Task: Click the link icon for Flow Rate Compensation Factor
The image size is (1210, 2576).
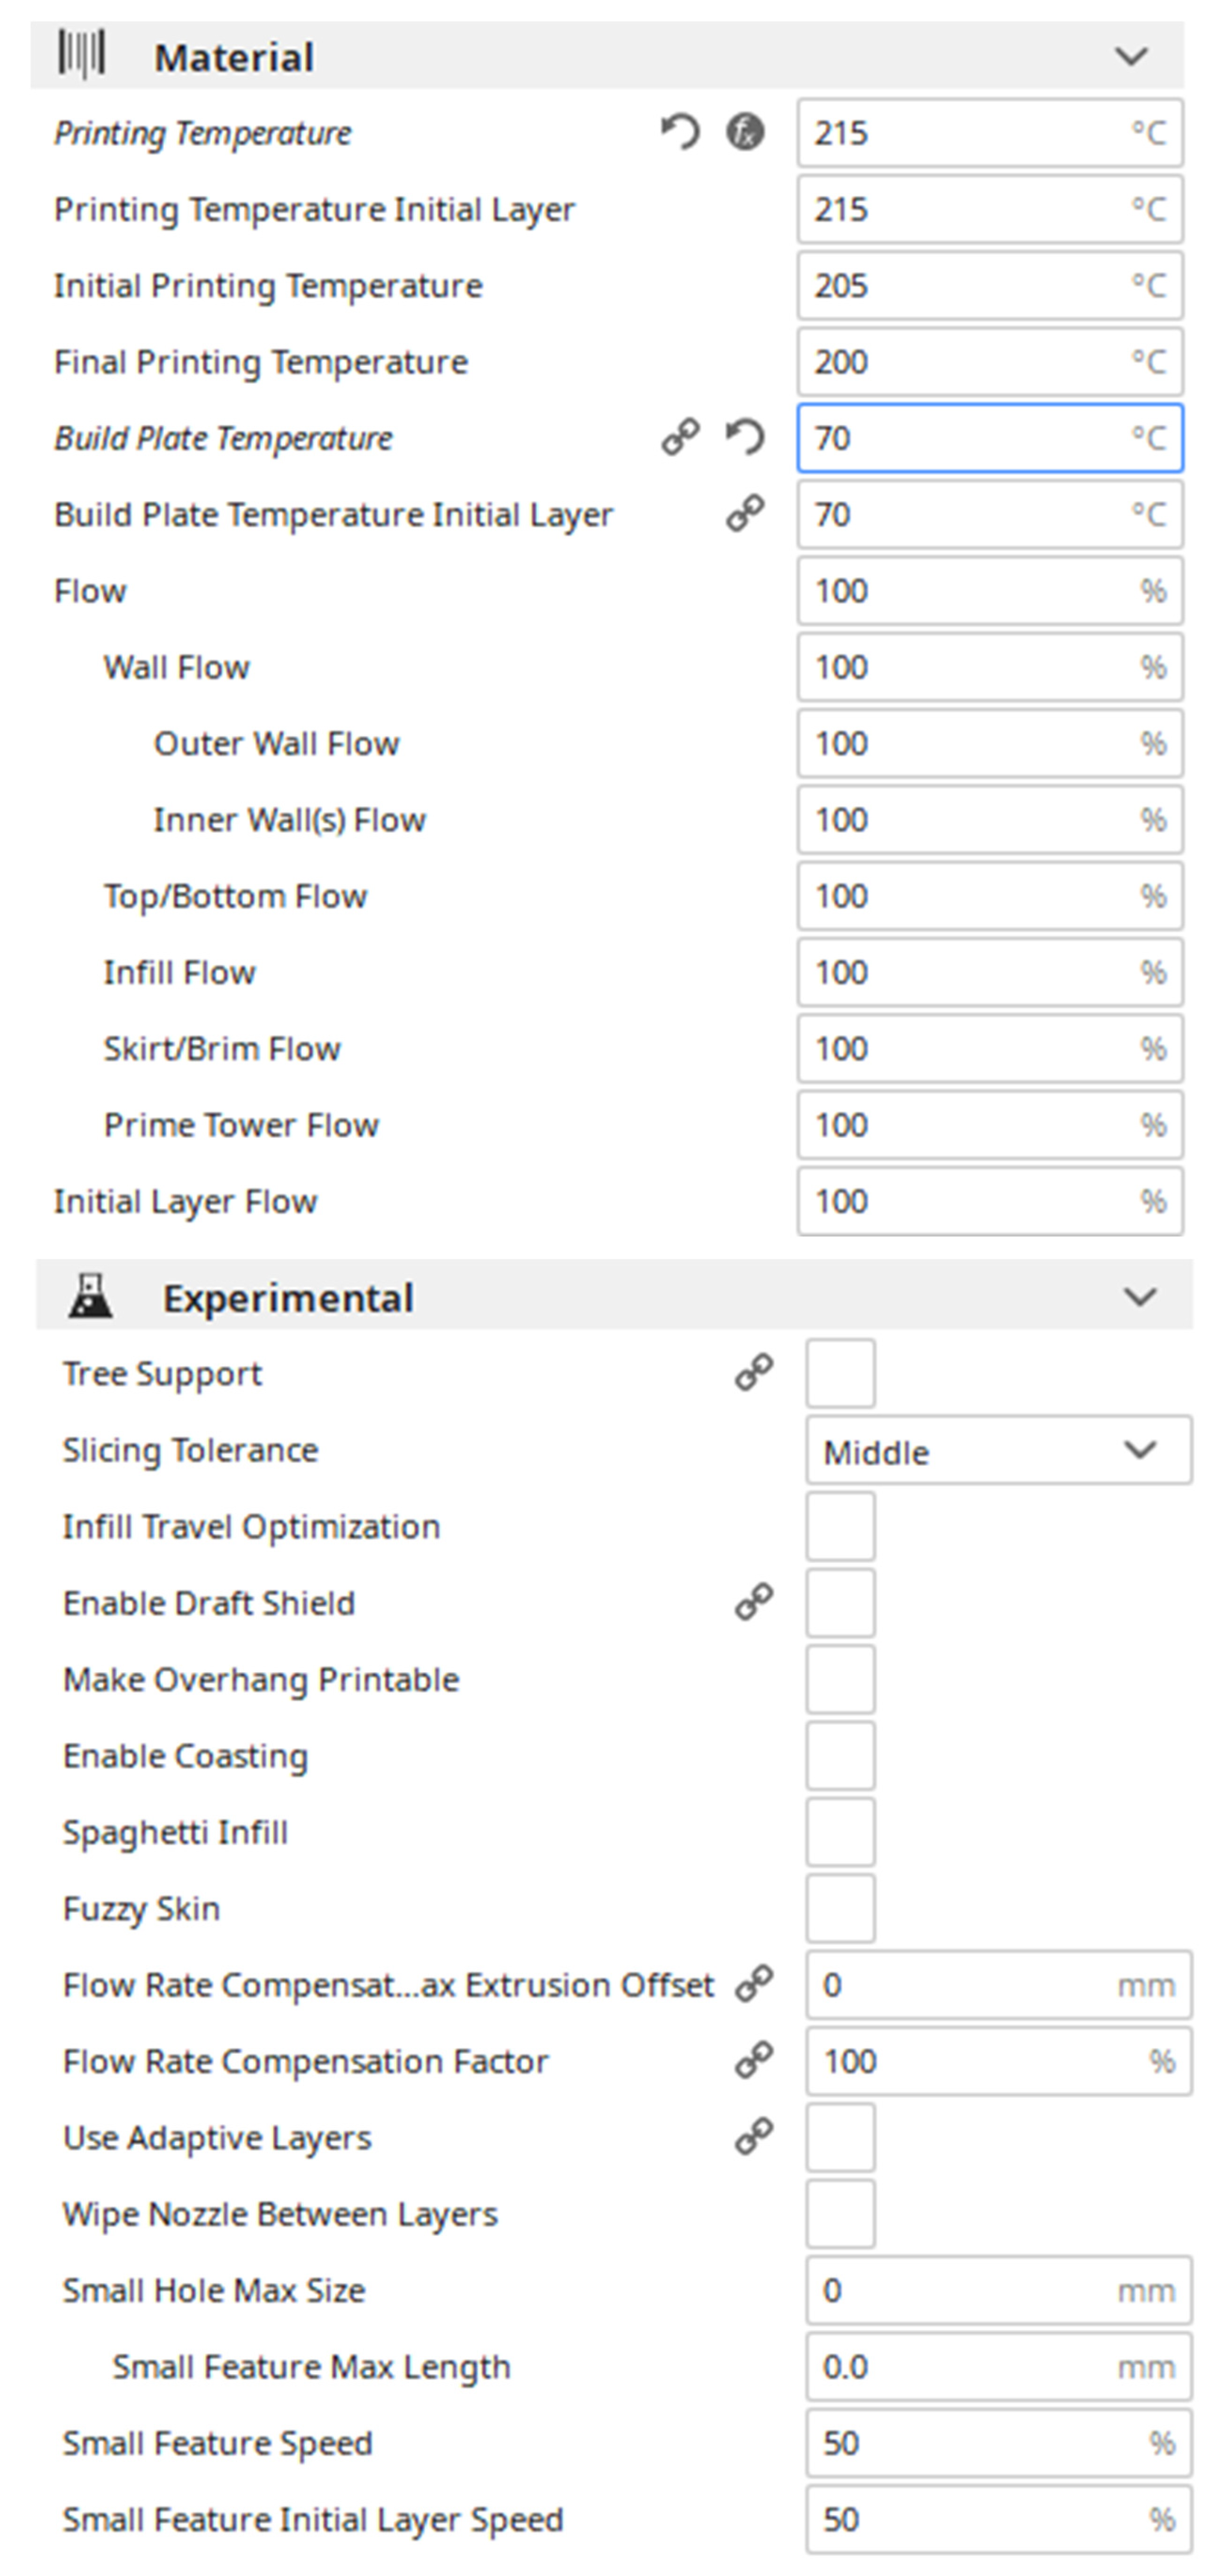Action: 754,2060
